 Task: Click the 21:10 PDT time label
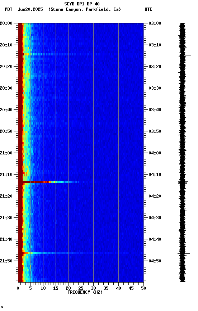pos(6,175)
